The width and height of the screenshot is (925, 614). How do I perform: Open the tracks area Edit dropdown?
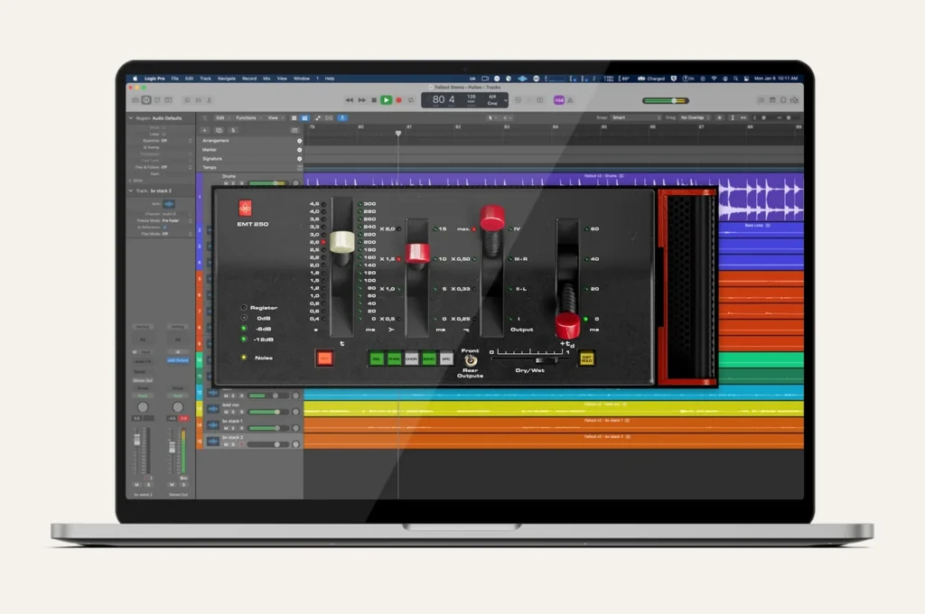coord(221,118)
